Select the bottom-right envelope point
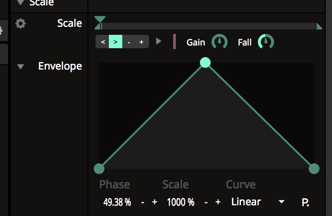The image size is (332, 216). click(314, 168)
